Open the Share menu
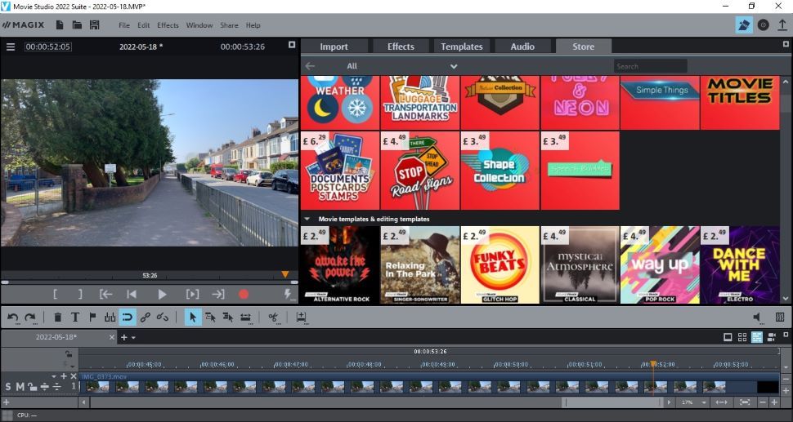The width and height of the screenshot is (793, 422). point(229,25)
